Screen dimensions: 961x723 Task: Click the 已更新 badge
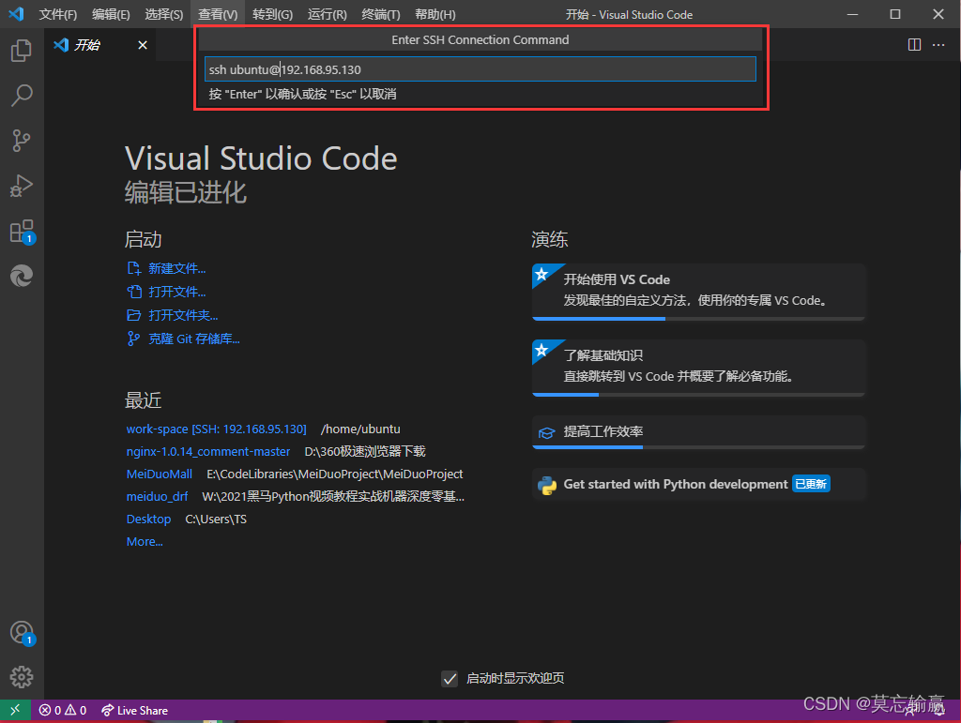pyautogui.click(x=811, y=484)
